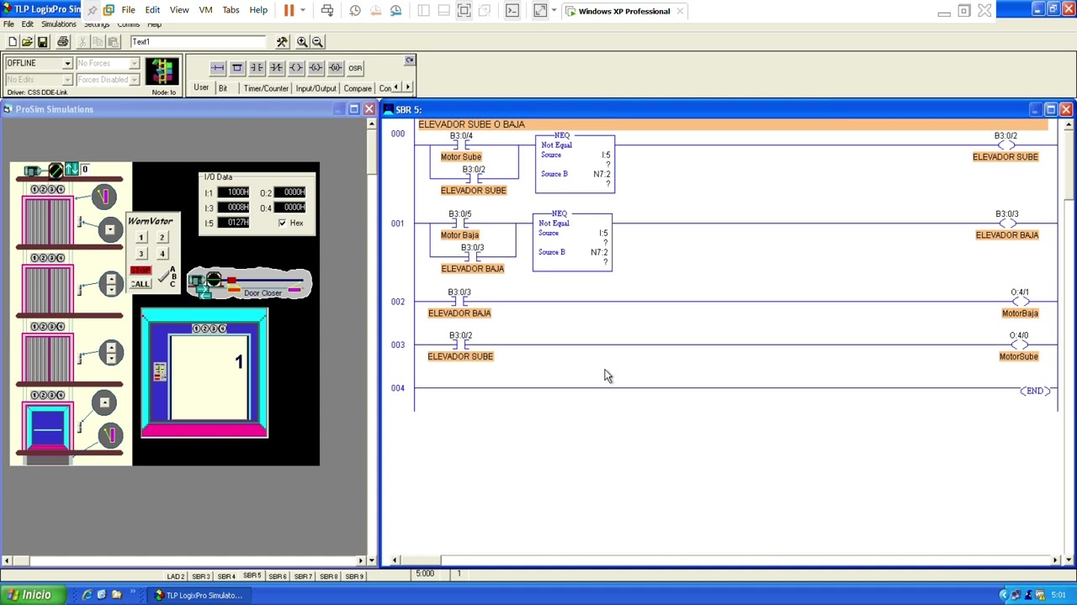Save the program with the floppy icon
1077x605 pixels.
(x=42, y=42)
